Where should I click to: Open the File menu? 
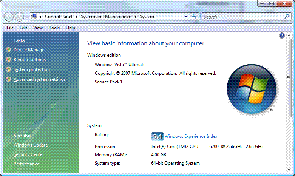point(10,28)
